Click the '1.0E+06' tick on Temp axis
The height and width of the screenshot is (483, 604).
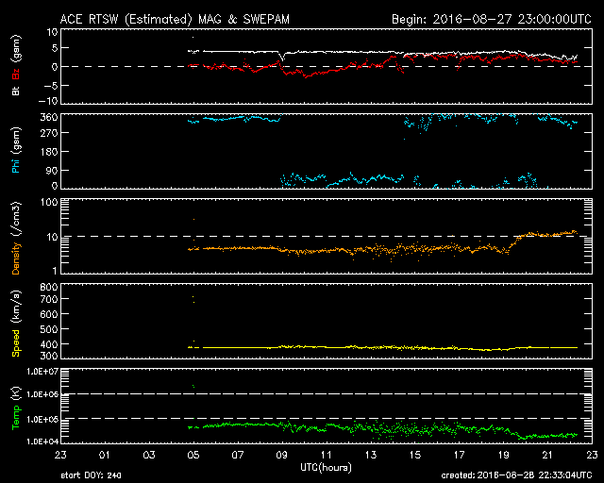click(42, 395)
